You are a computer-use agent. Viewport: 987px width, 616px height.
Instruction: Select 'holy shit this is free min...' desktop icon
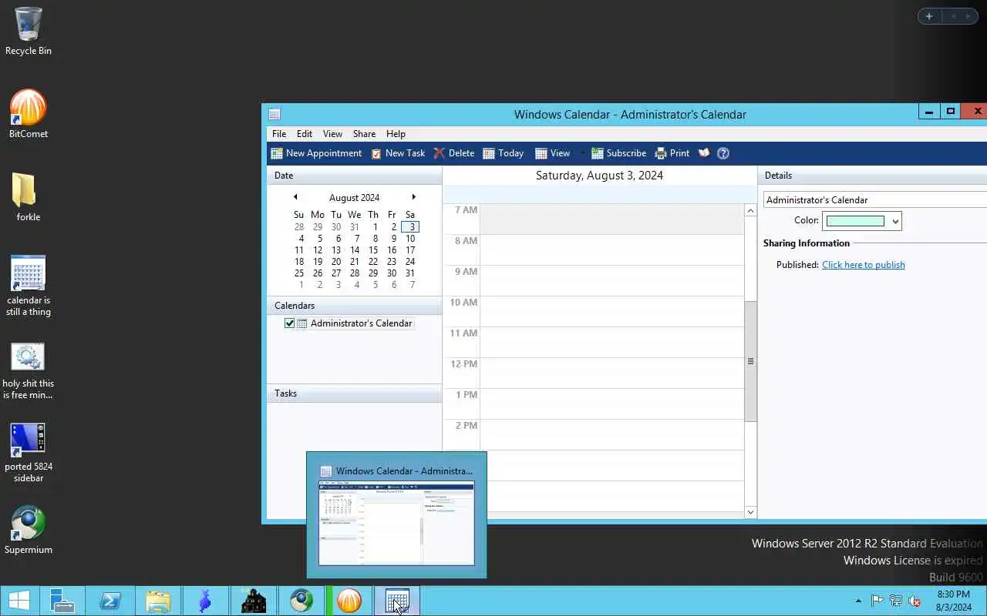pos(29,370)
